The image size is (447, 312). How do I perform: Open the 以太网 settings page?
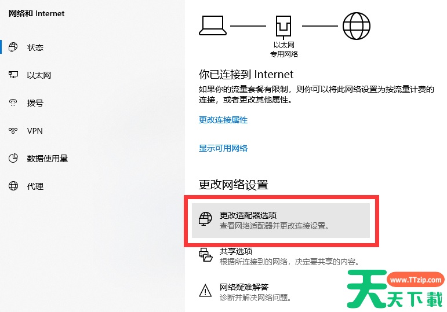(39, 75)
